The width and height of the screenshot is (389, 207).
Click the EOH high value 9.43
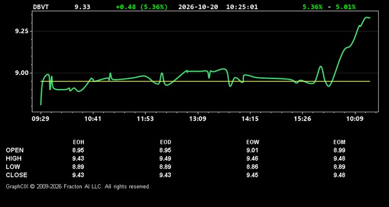(x=78, y=158)
